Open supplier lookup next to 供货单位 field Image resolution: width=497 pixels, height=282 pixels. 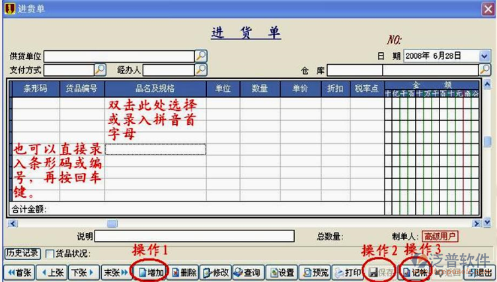[201, 56]
